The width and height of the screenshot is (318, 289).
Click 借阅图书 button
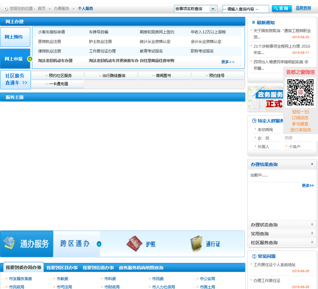[164, 76]
